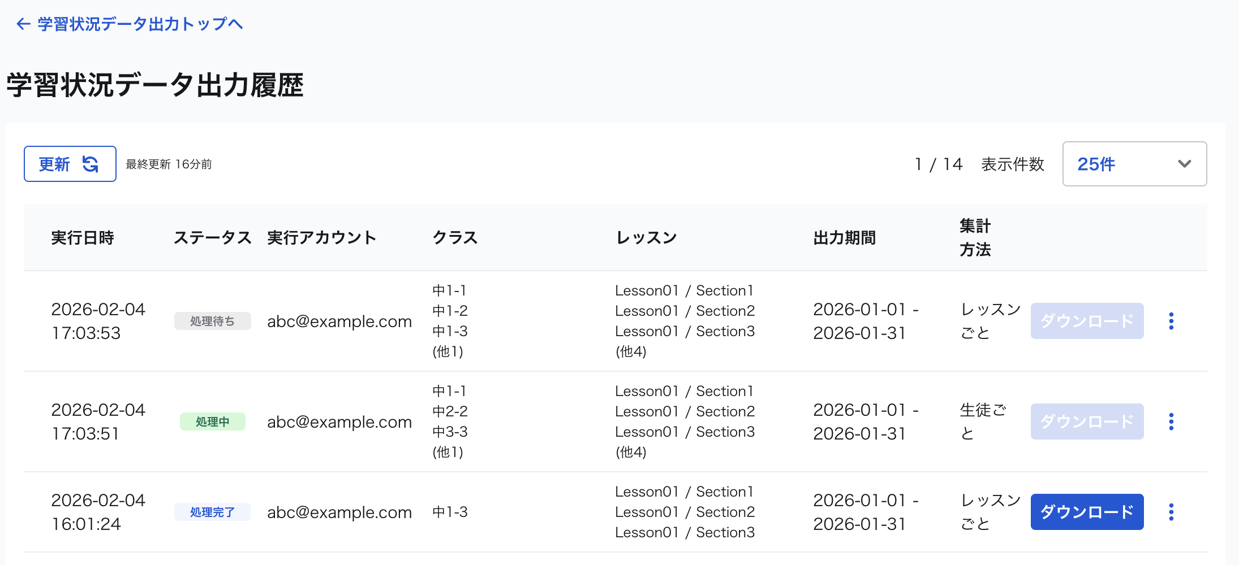Click the 実行日時 column header
The height and width of the screenshot is (565, 1239).
point(83,238)
